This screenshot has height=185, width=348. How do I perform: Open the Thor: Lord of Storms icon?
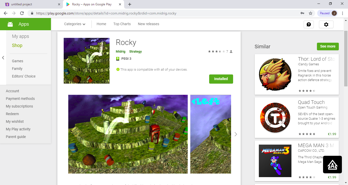click(x=275, y=74)
